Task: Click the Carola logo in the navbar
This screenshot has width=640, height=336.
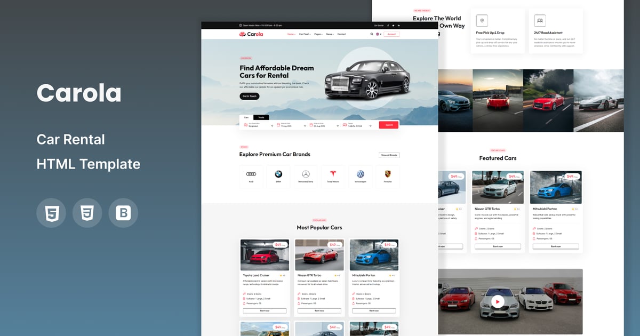Action: pyautogui.click(x=251, y=34)
